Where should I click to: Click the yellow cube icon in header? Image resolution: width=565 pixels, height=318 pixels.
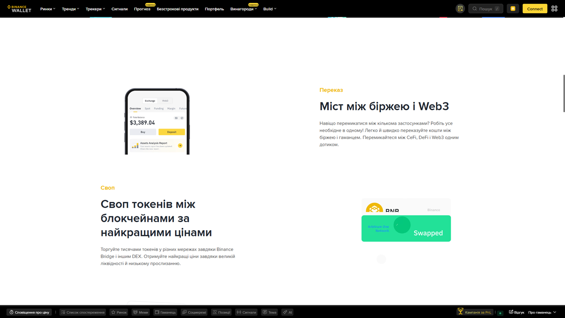[513, 8]
